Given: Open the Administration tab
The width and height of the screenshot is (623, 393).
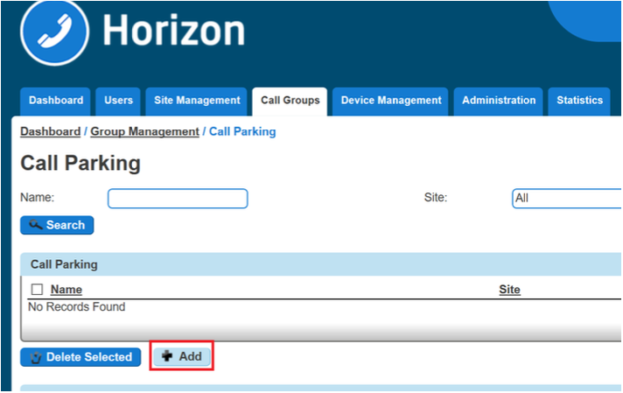Looking at the screenshot, I should click(498, 101).
